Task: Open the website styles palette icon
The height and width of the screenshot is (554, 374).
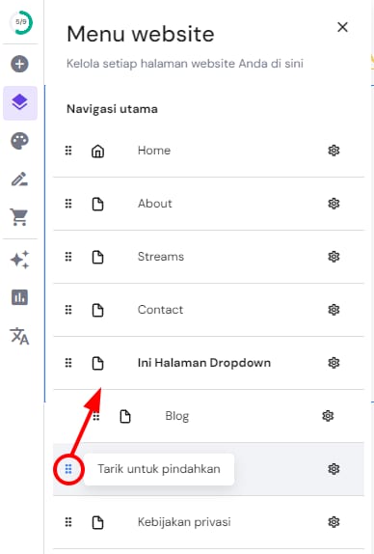Action: click(x=19, y=141)
